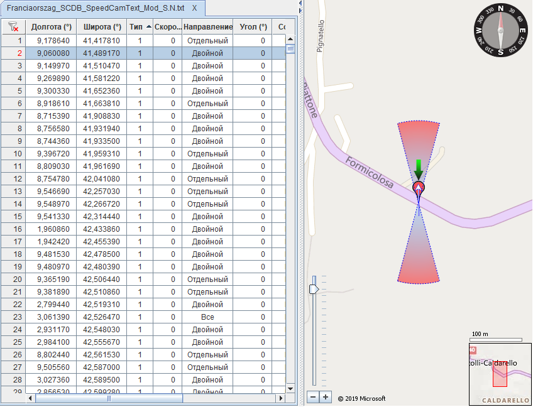Select row number 22 header
Screen dimensions: 533x407
coord(13,305)
